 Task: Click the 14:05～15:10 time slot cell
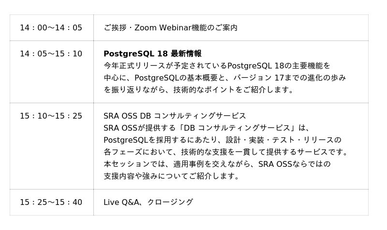click(x=51, y=54)
